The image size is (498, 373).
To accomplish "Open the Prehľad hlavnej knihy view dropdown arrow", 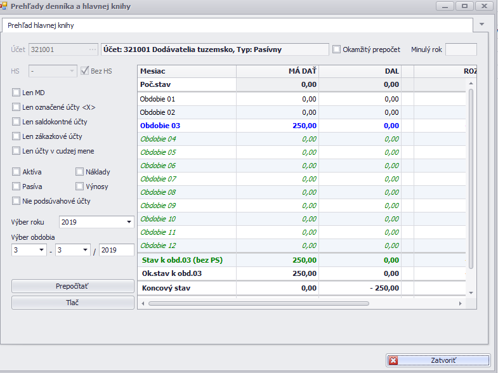I will [x=482, y=25].
